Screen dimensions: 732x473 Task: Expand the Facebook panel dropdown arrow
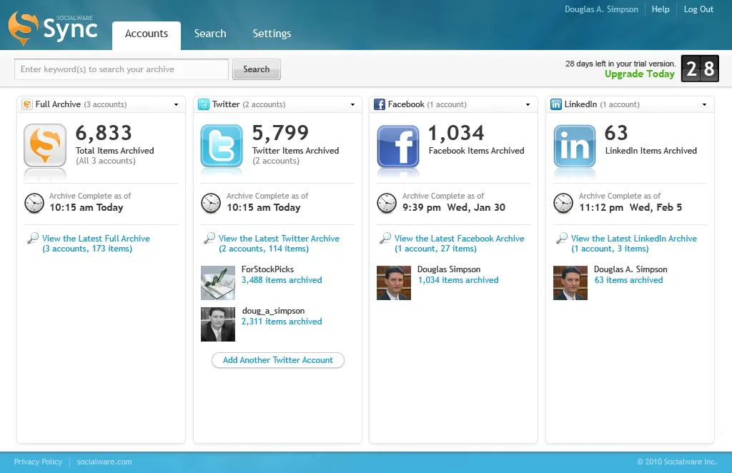pyautogui.click(x=528, y=104)
